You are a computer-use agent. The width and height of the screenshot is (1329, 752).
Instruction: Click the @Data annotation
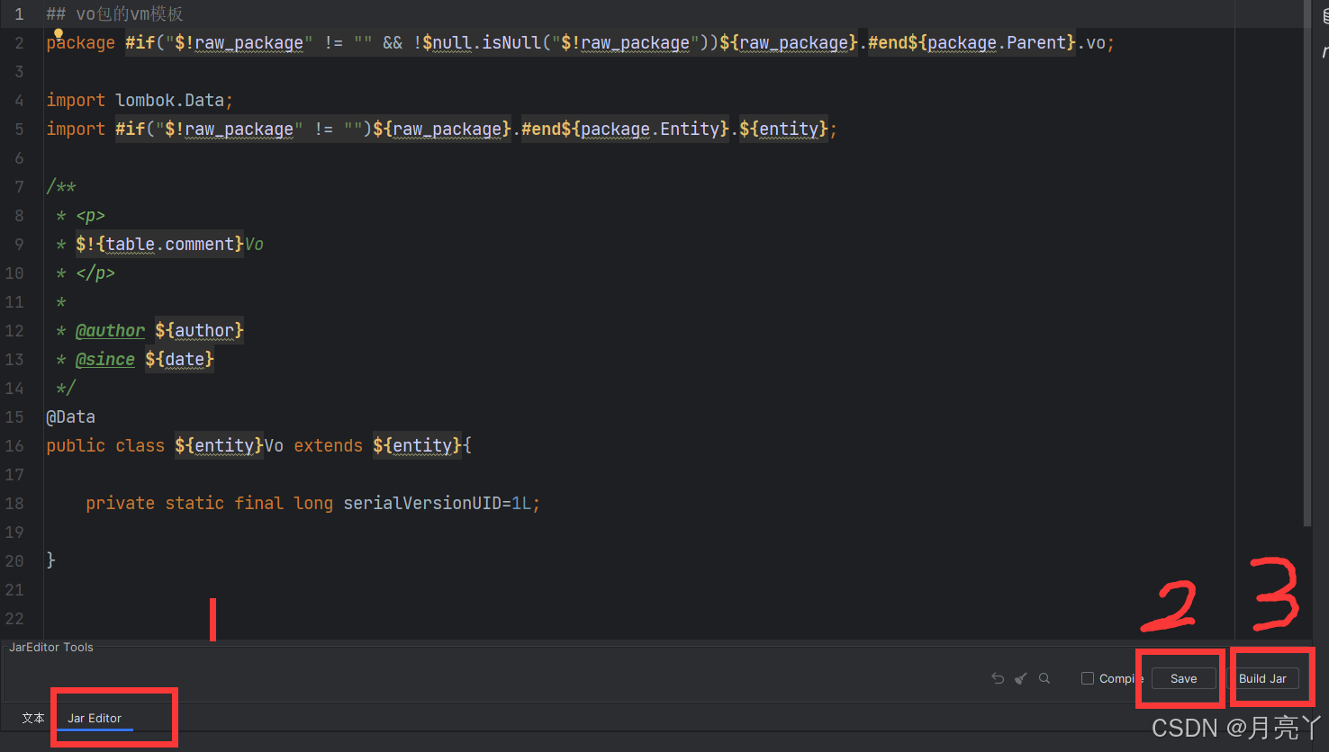tap(70, 416)
